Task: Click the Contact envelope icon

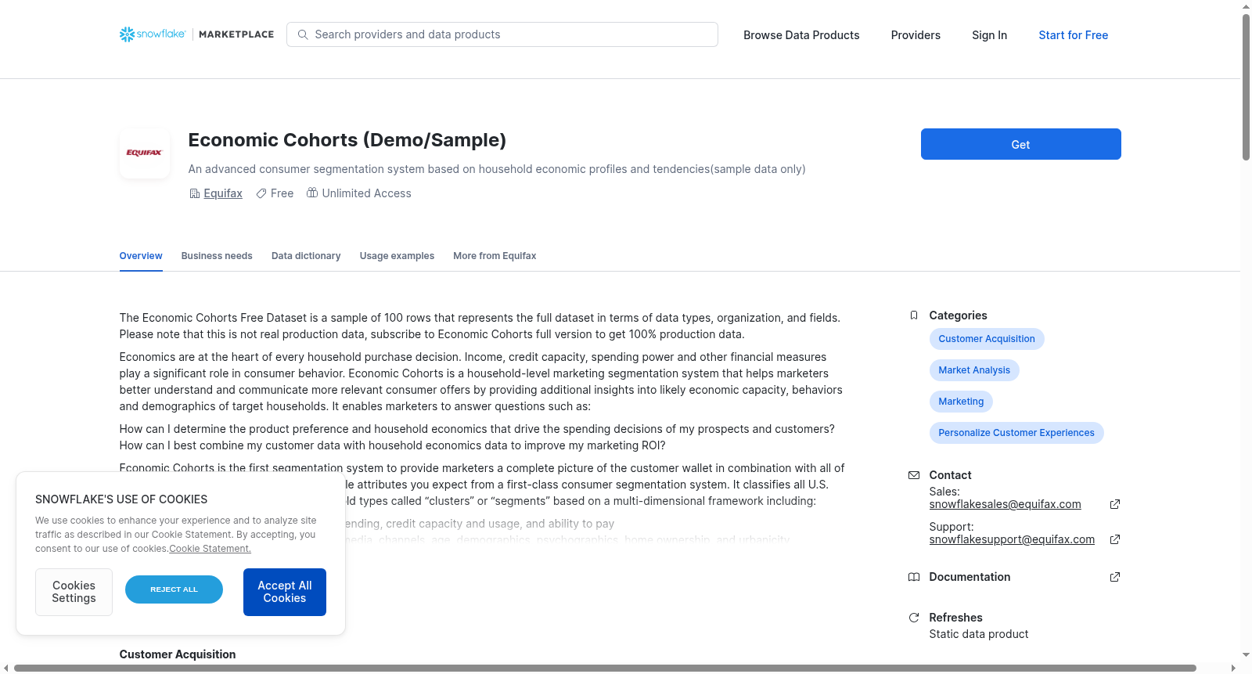Action: coord(914,475)
